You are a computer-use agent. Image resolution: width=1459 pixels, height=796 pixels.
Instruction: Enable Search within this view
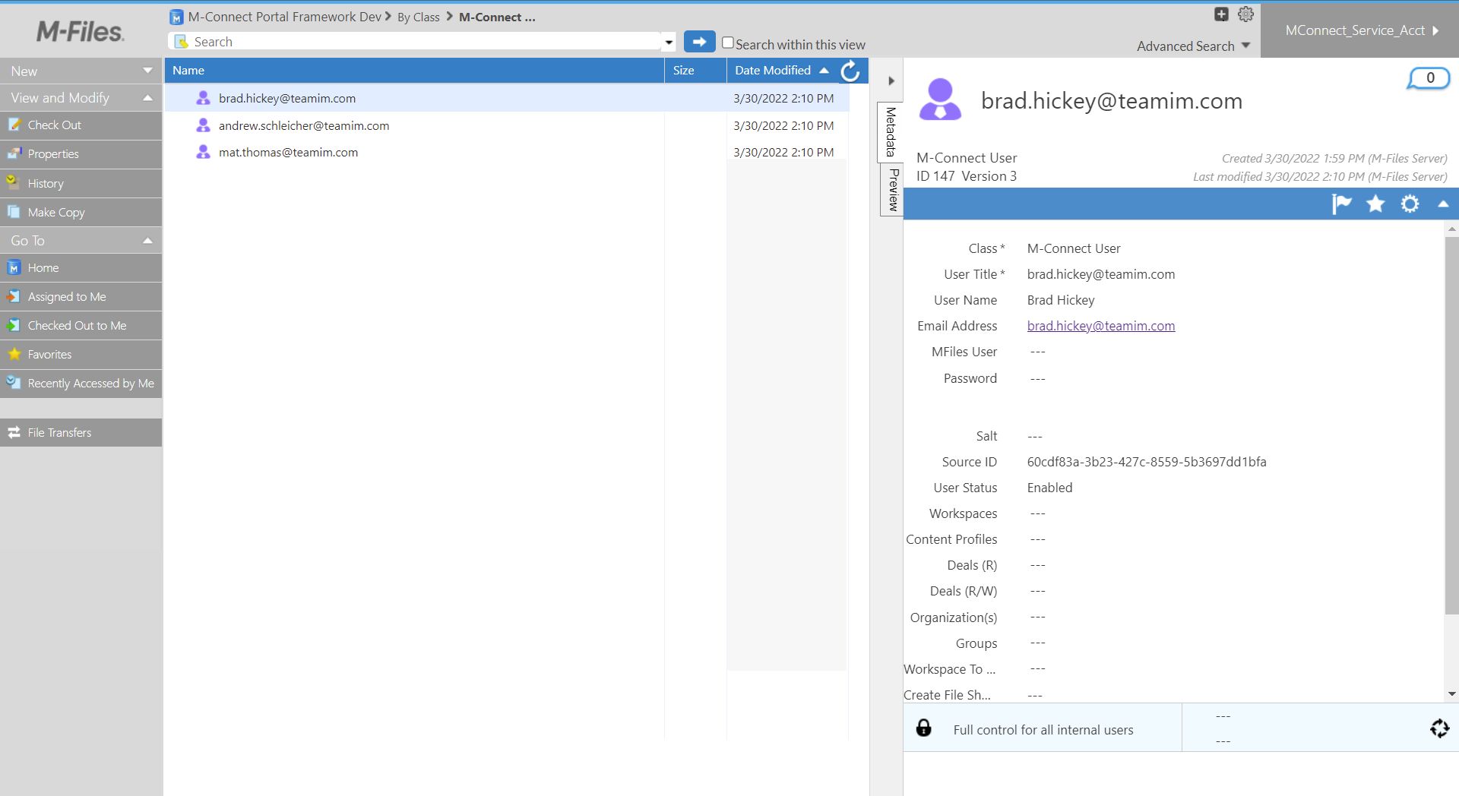point(727,44)
